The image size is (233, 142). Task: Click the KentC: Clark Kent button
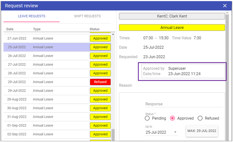[172, 16]
